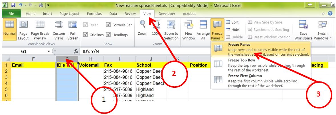Uncheck the Formula Bar checkbox
The image size is (336, 115).
pos(108,25)
